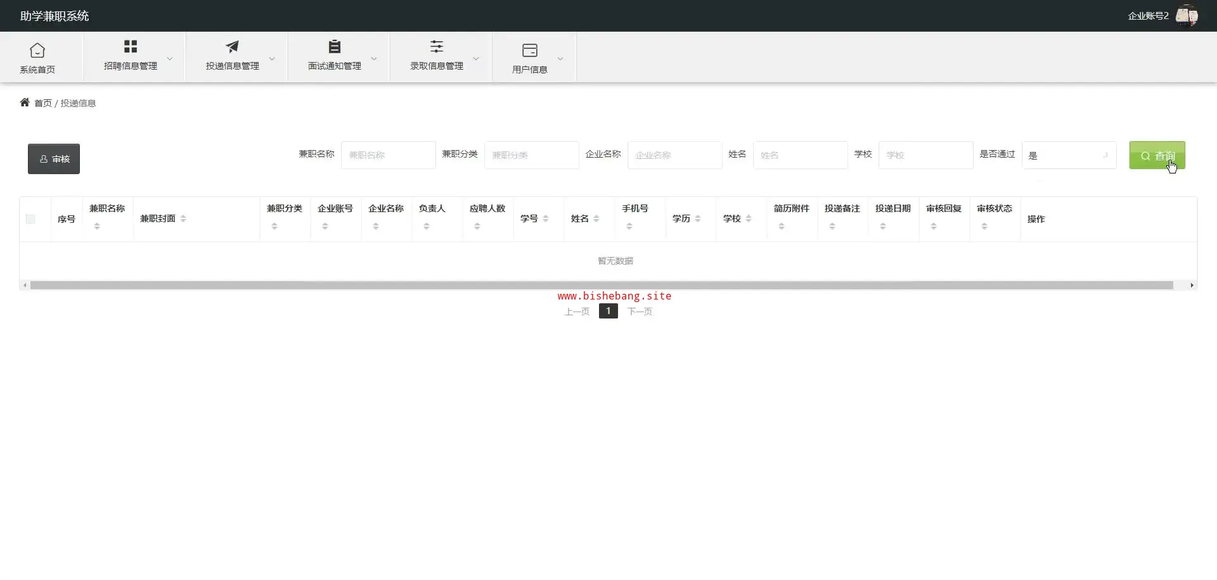Image resolution: width=1217 pixels, height=580 pixels.
Task: Expand 招聘信息管理 menu chevron
Action: 170,58
